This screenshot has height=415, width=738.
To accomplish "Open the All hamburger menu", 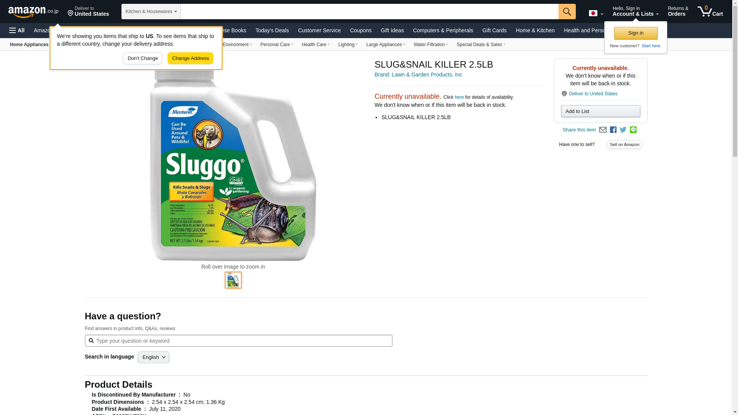I will (17, 30).
